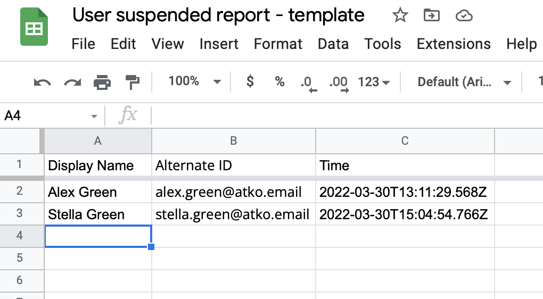Print the spreadsheet
The image size is (543, 299).
pyautogui.click(x=102, y=82)
